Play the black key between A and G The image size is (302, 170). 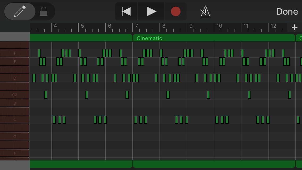(x=15, y=128)
